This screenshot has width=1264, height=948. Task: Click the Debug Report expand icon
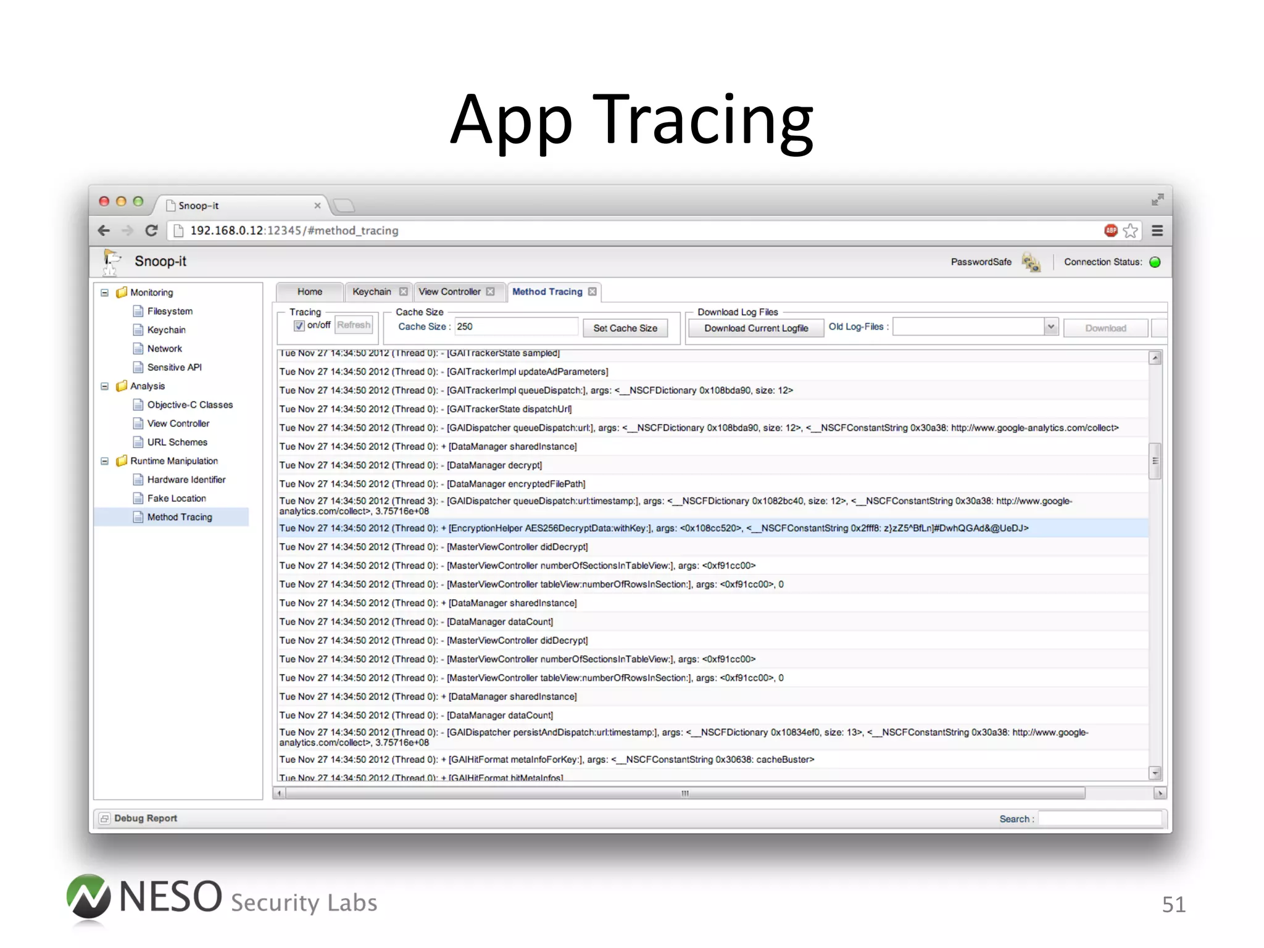(104, 818)
